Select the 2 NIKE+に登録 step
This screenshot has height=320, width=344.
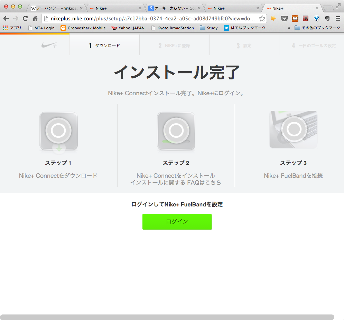[x=174, y=46]
